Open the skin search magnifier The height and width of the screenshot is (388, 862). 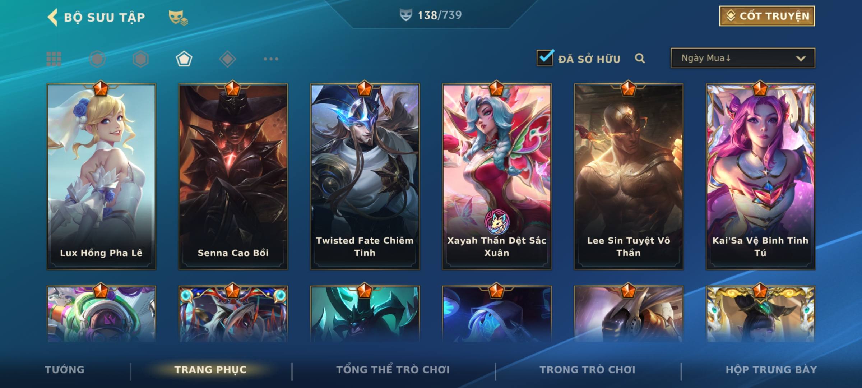640,58
